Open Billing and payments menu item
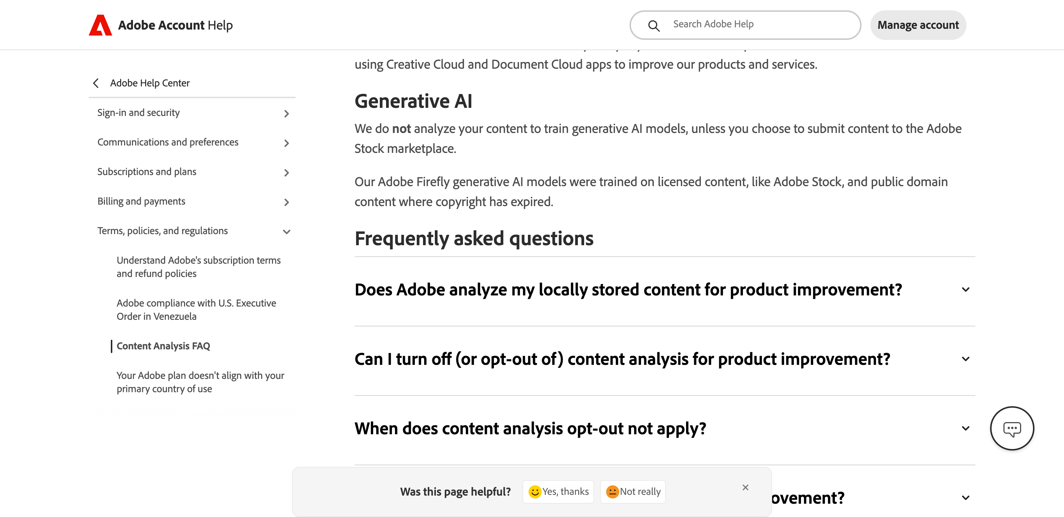Image resolution: width=1064 pixels, height=517 pixels. tap(141, 201)
